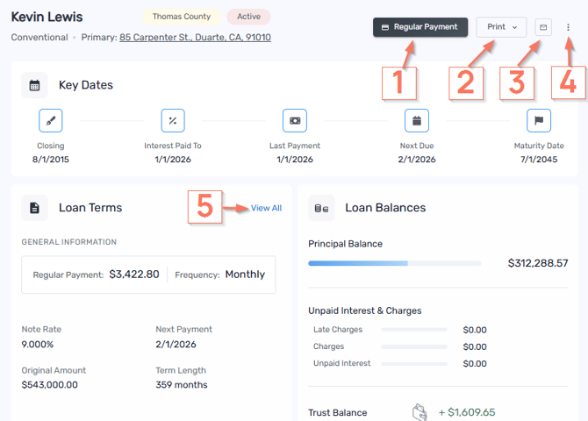588x421 pixels.
Task: Click the Maturity Date flag icon
Action: point(539,120)
